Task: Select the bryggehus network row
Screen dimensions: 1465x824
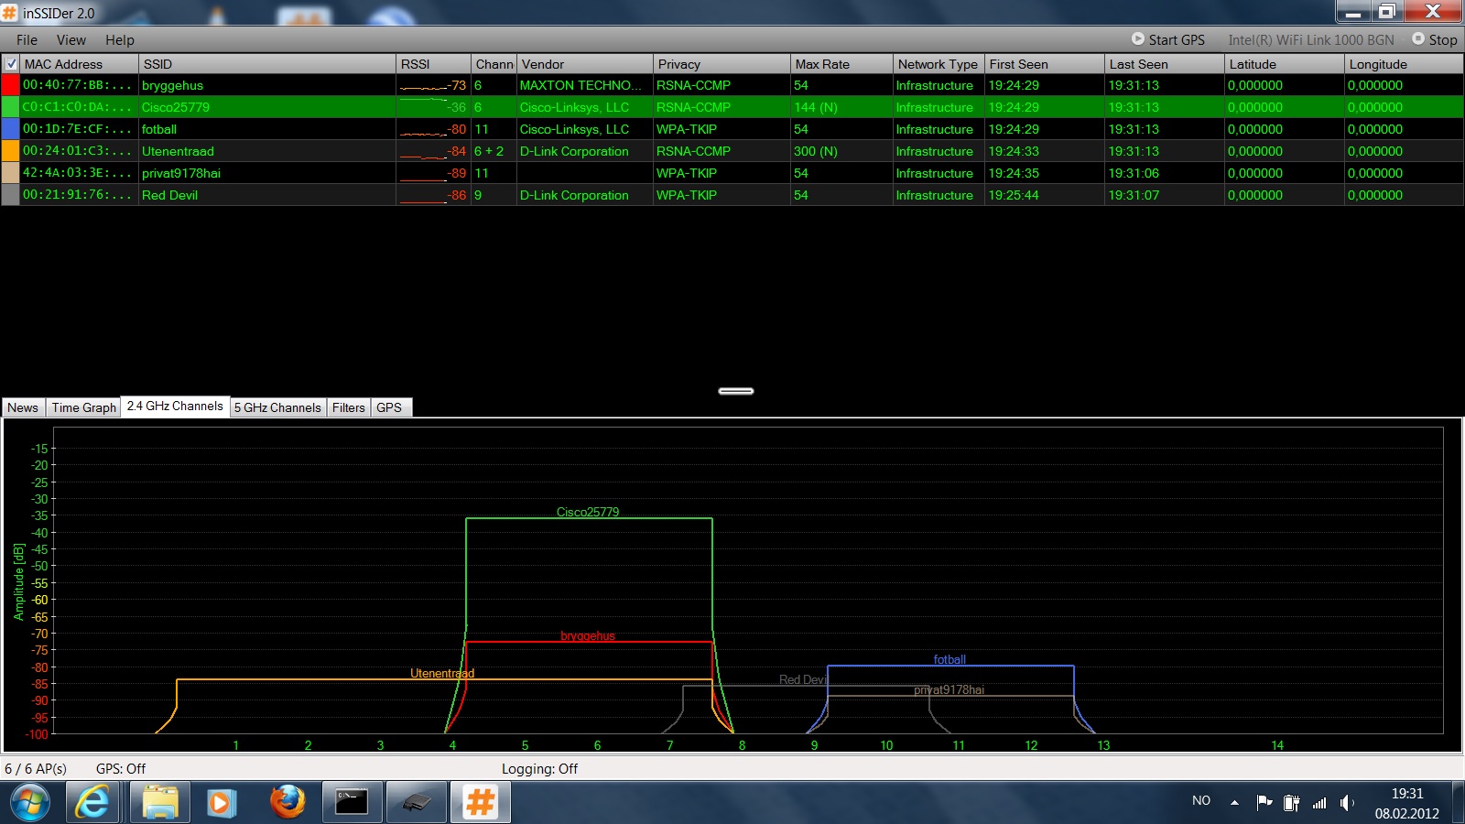Action: [x=732, y=85]
